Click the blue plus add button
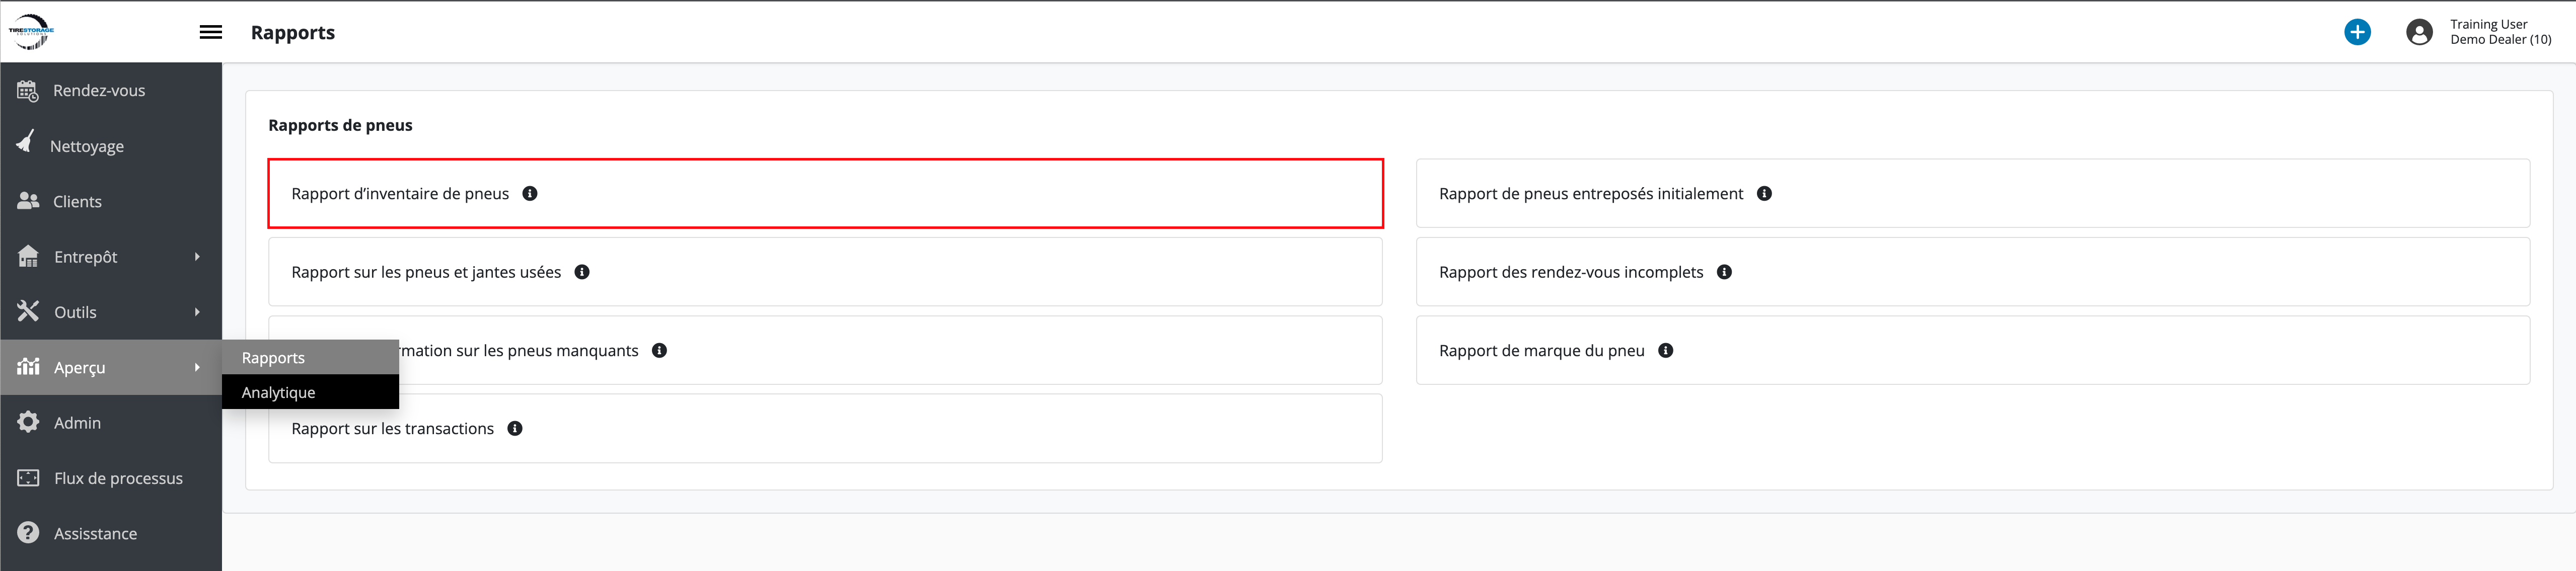Screen dimensions: 2576x571 point(2357,32)
